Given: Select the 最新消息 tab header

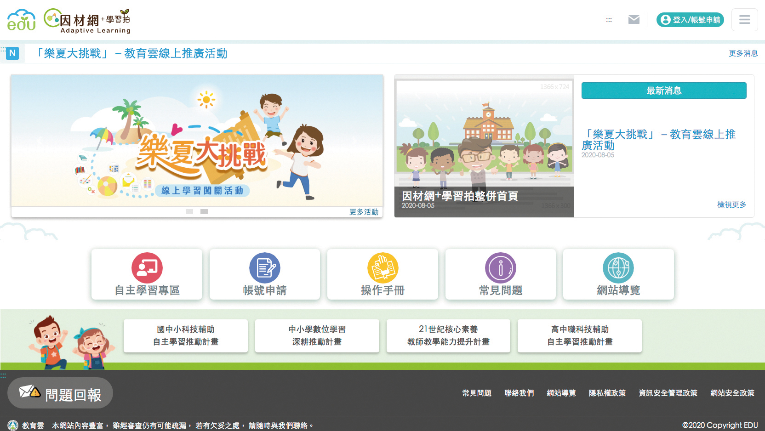Looking at the screenshot, I should click(x=663, y=91).
